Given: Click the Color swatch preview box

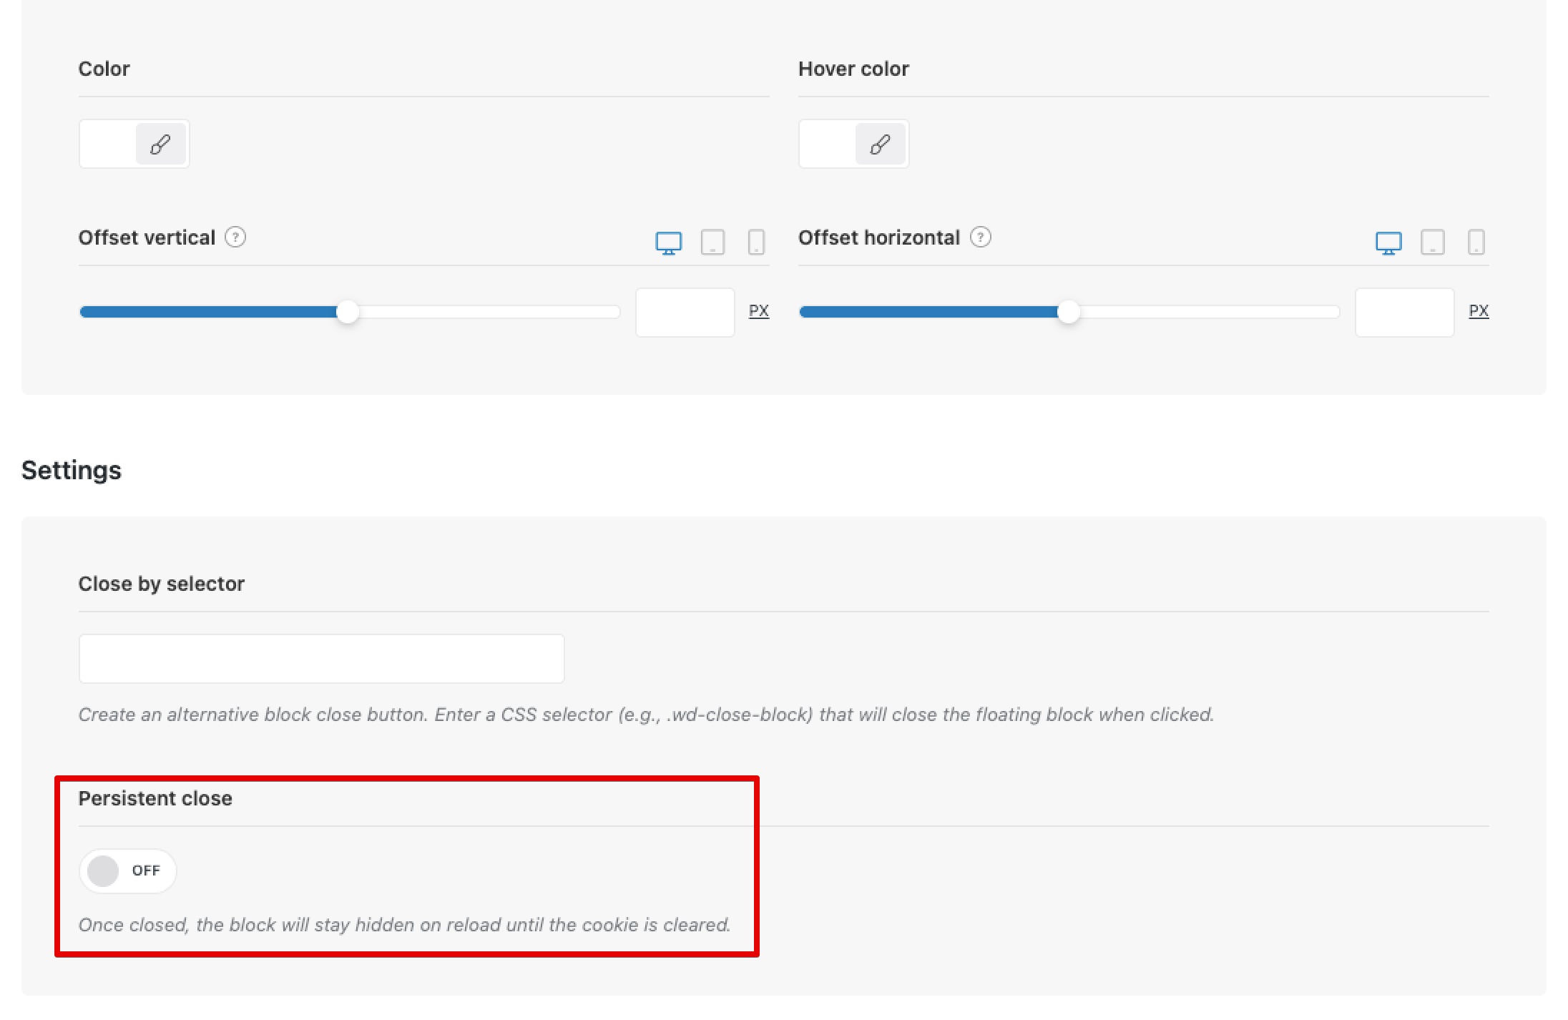Looking at the screenshot, I should (109, 144).
